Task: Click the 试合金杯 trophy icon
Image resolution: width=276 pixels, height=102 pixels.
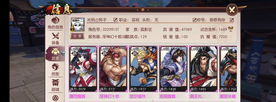Action: (x=230, y=29)
